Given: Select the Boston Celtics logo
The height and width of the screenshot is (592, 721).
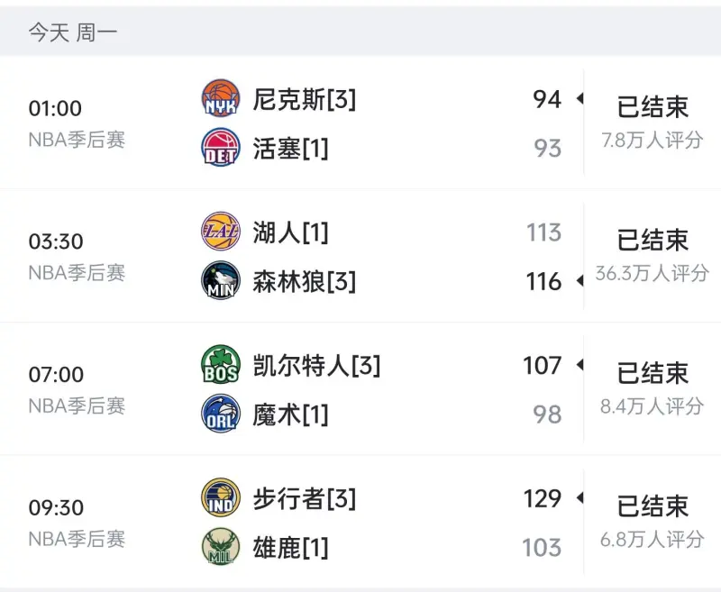Looking at the screenshot, I should click(x=220, y=366).
